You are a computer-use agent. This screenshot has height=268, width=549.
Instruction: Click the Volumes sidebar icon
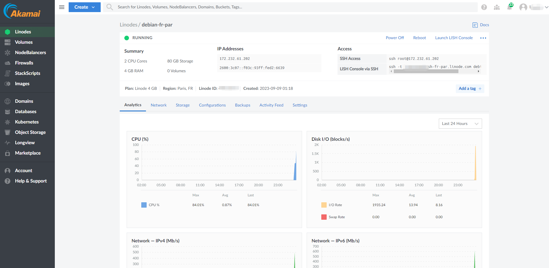(x=8, y=42)
